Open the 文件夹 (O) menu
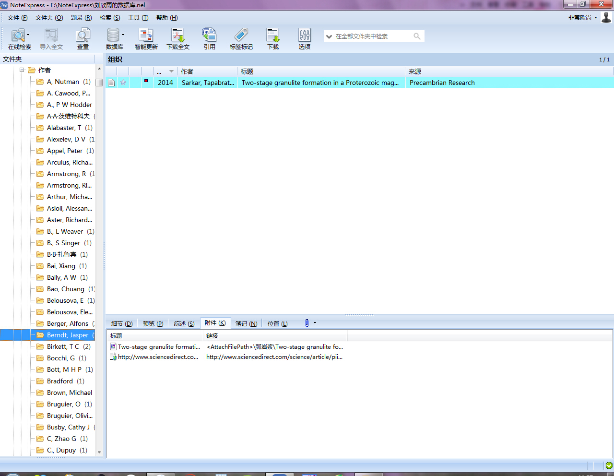614x476 pixels. tap(49, 18)
